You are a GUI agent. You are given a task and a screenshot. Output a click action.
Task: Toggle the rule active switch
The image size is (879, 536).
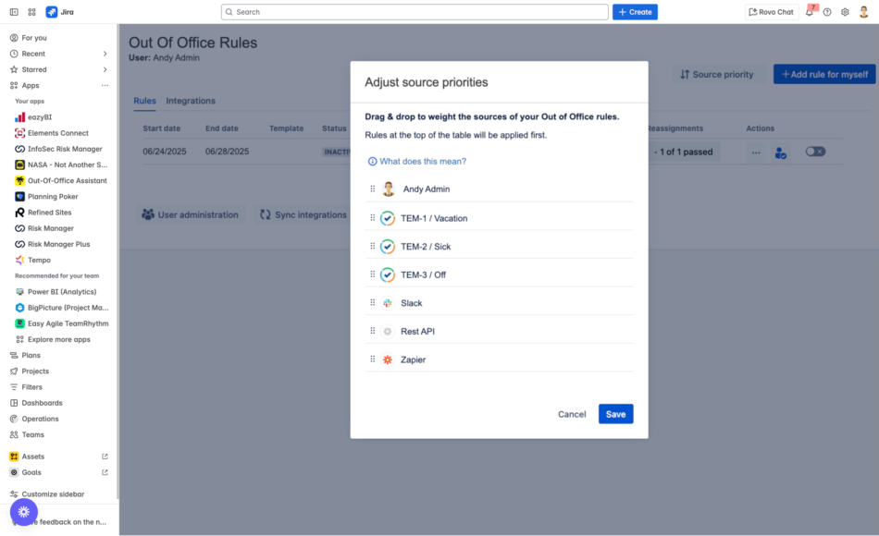(x=815, y=152)
